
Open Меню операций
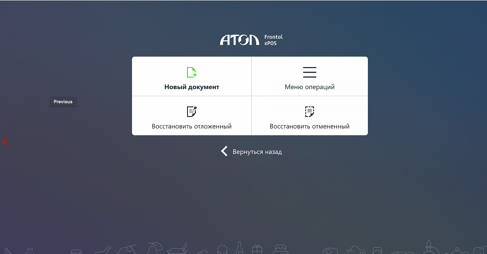click(310, 87)
